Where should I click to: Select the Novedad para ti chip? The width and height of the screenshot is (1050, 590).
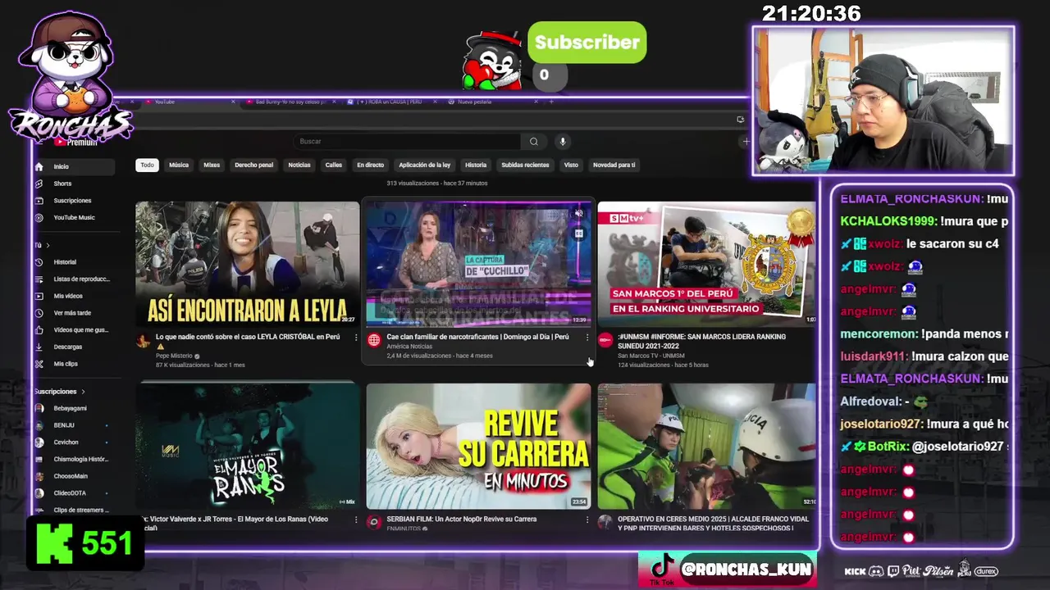pyautogui.click(x=614, y=165)
